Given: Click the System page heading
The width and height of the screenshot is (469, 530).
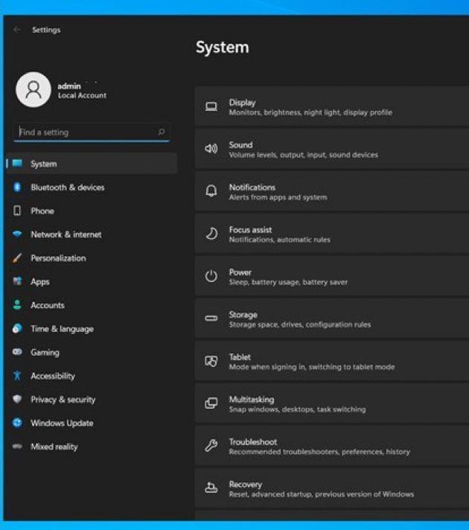Looking at the screenshot, I should pos(222,48).
